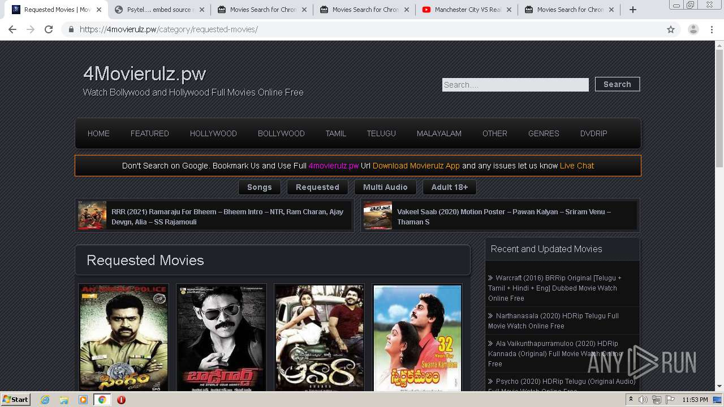Click the taskbar clock 11:53 PM

[695, 400]
